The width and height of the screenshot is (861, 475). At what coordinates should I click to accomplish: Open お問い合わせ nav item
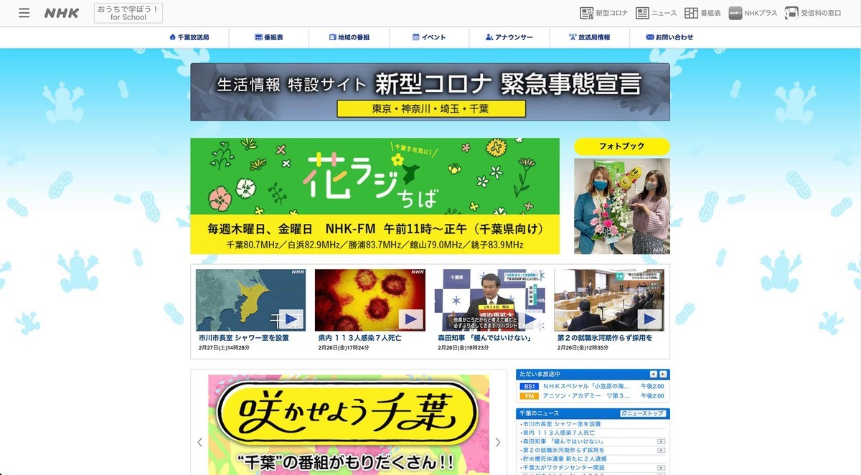[670, 37]
